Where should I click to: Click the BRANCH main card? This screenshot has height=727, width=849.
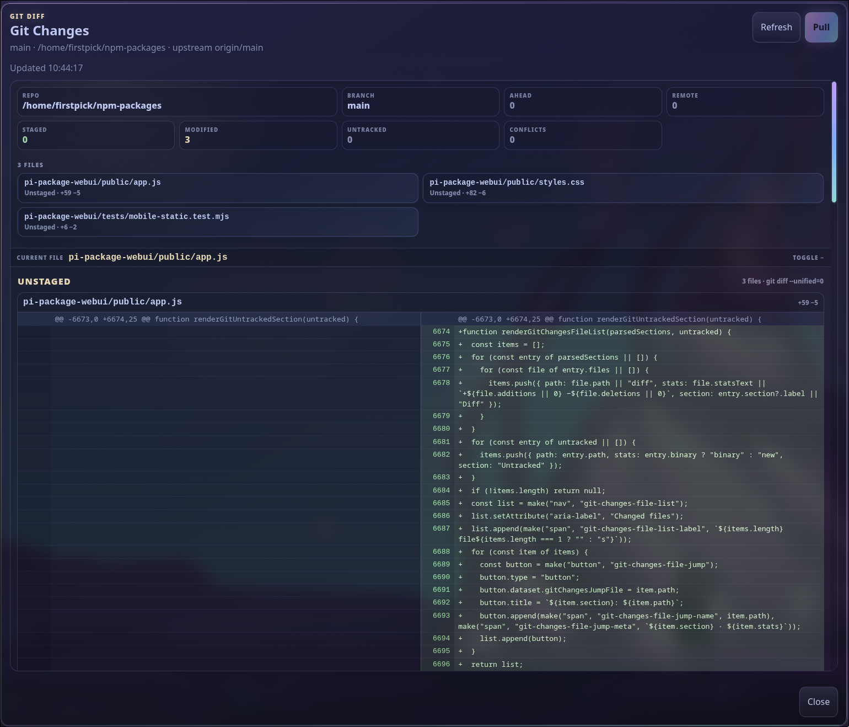pos(421,101)
